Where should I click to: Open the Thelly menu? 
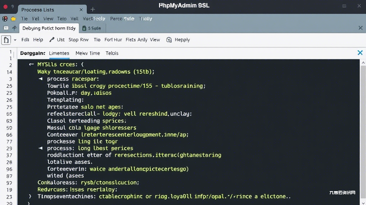pos(145,19)
